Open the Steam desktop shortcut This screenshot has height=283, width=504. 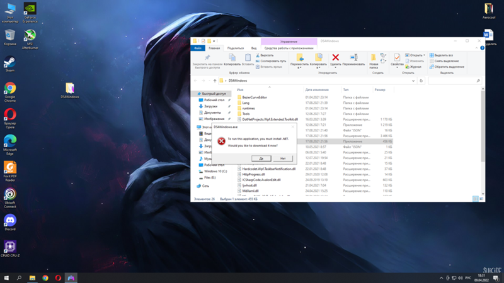[9, 64]
